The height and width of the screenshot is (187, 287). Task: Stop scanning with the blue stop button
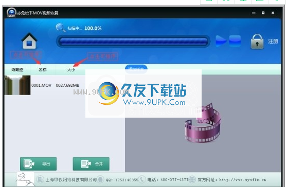pyautogui.click(x=235, y=41)
